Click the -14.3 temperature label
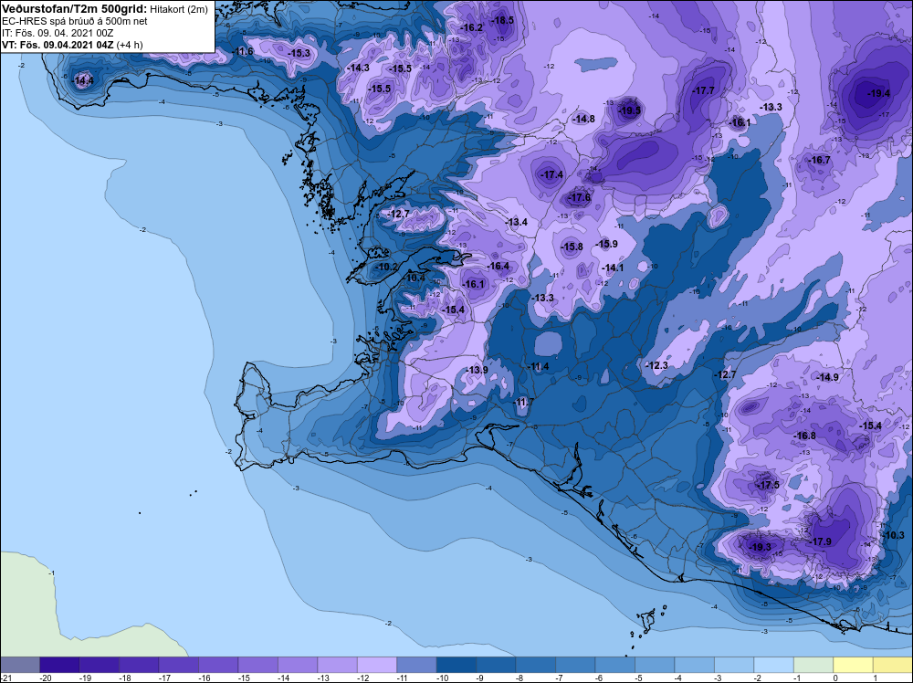Screen dimensions: 913x683 358,68
